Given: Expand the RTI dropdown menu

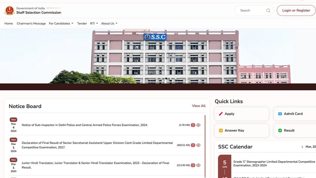Looking at the screenshot, I should [94, 23].
